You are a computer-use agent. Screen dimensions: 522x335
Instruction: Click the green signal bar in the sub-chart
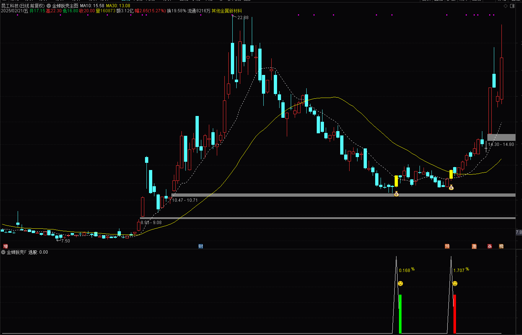pos(400,314)
